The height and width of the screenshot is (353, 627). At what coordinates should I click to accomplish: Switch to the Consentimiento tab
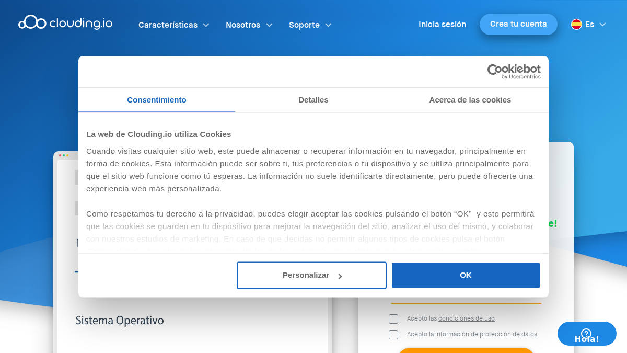tap(157, 100)
